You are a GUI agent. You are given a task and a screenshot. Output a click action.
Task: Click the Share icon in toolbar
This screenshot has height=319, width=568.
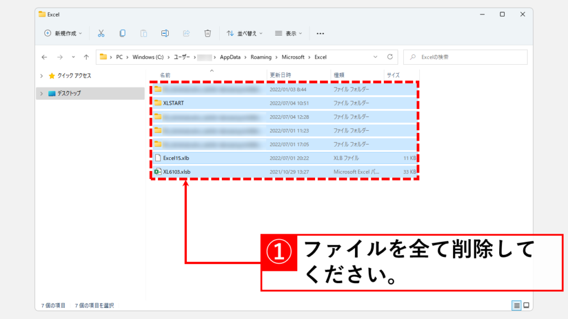186,33
